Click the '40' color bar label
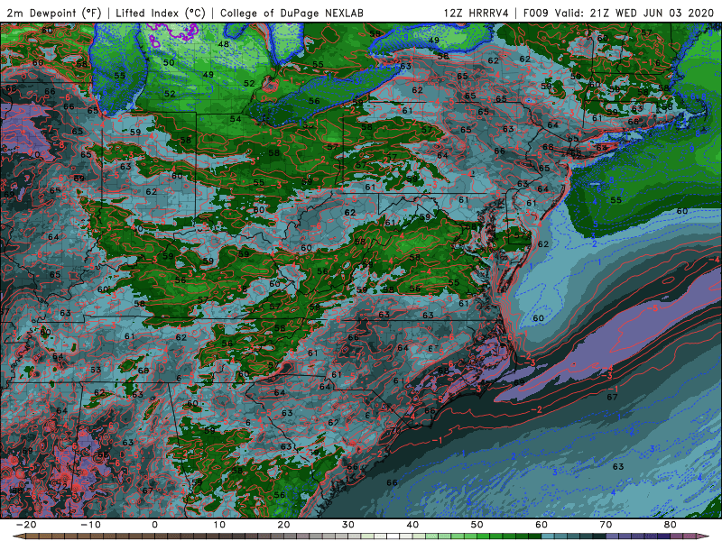The width and height of the screenshot is (722, 541). point(412,525)
